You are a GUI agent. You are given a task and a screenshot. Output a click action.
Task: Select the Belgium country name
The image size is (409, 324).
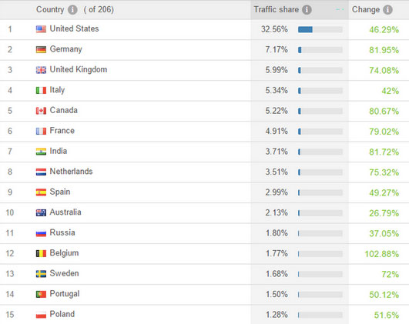64,253
